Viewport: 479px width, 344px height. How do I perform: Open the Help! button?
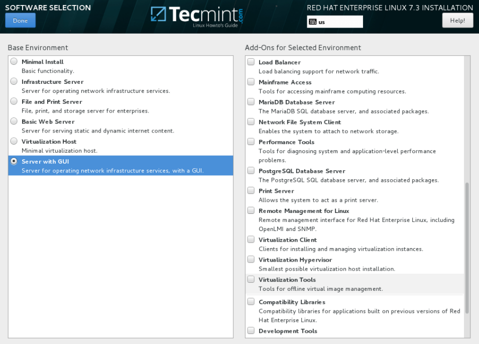[x=457, y=21]
